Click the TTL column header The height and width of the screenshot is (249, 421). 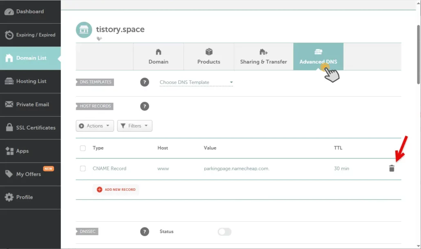pyautogui.click(x=338, y=148)
